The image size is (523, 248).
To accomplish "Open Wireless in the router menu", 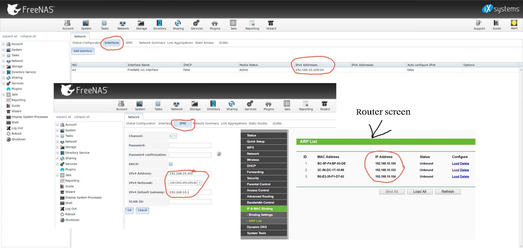I will coord(264,160).
